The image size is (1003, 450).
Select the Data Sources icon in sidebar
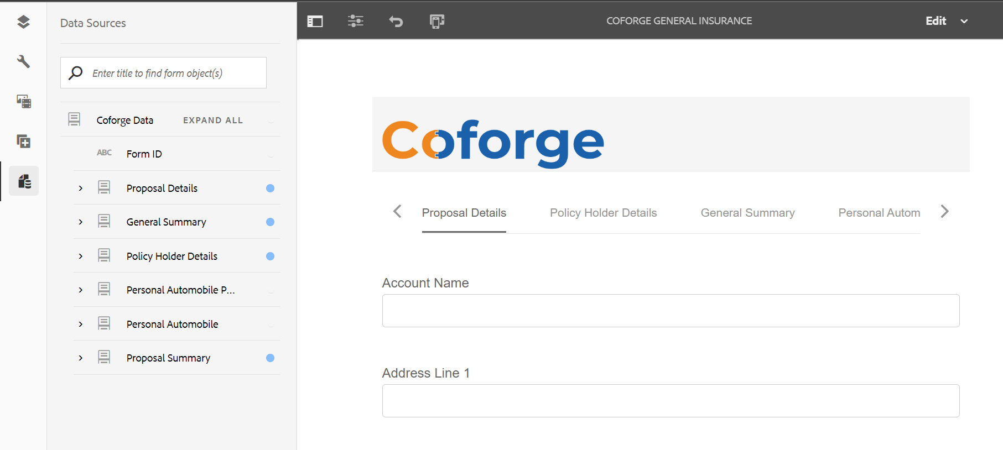tap(24, 181)
